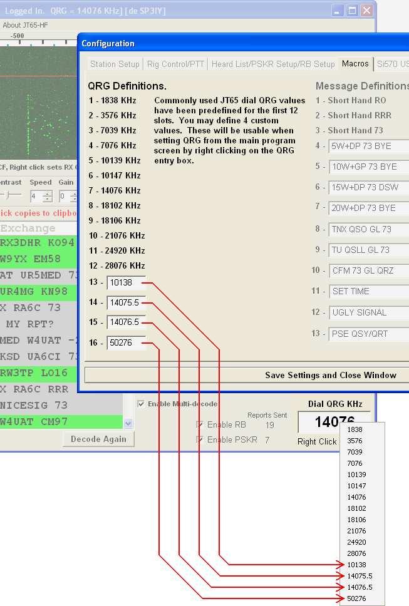Click decoded row MY RPT?
The image size is (409, 606).
point(38,324)
